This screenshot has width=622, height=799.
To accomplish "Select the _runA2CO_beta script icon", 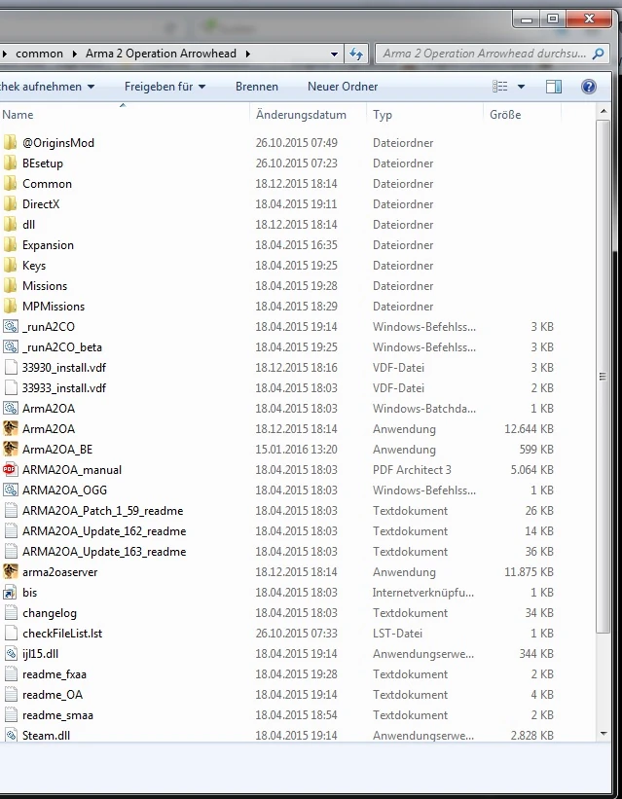I will [x=10, y=347].
